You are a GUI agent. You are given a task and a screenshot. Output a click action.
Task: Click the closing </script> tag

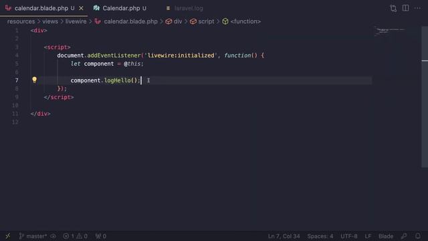[x=59, y=97]
